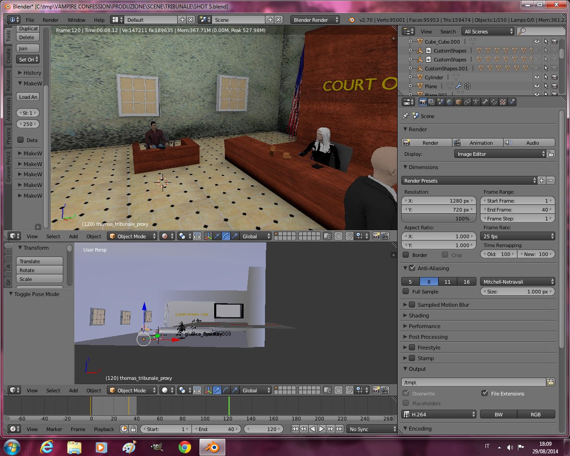
Task: Toggle scale manipulator in lower 3D view header
Action: 235,391
